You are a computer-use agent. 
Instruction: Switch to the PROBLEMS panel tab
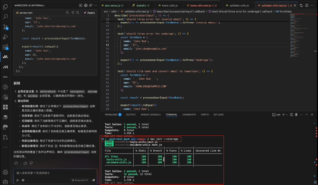click(111, 115)
